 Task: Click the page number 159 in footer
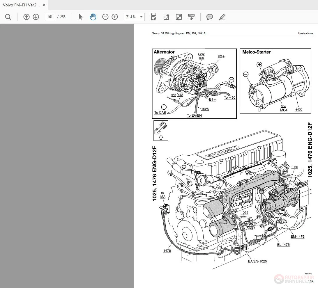click(311, 281)
